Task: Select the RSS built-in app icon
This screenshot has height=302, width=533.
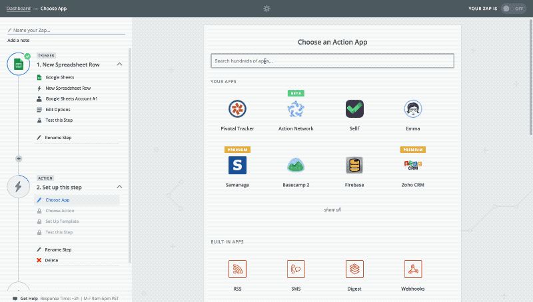Action: pyautogui.click(x=237, y=269)
